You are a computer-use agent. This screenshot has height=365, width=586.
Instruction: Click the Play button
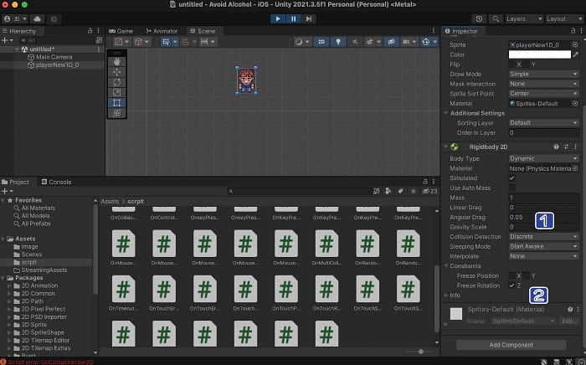coord(278,18)
